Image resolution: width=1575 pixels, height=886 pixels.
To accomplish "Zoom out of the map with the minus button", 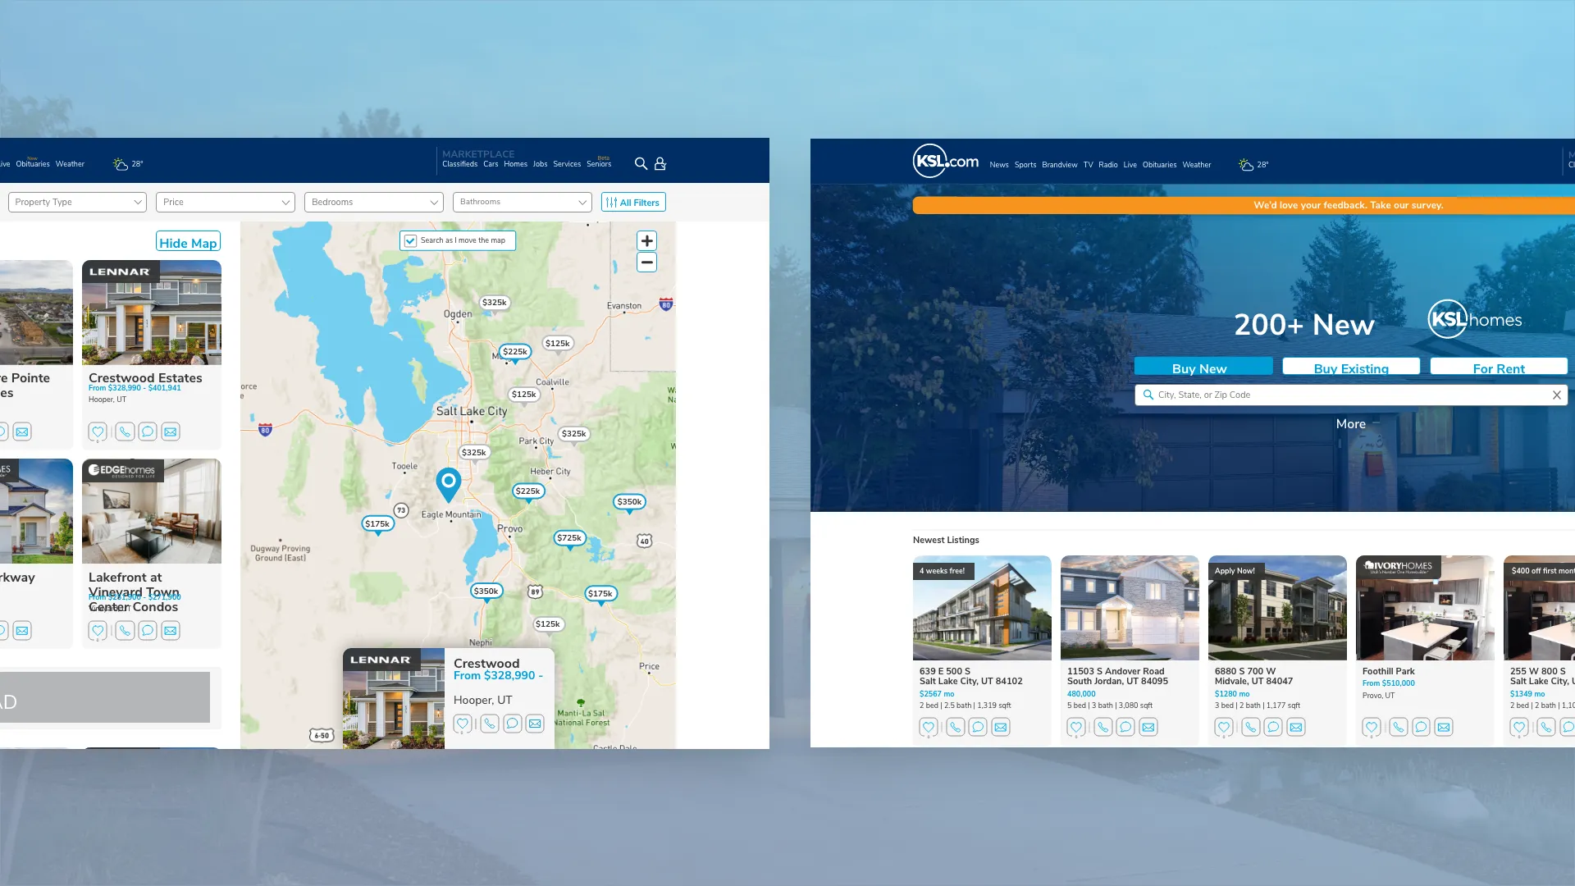I will click(647, 263).
